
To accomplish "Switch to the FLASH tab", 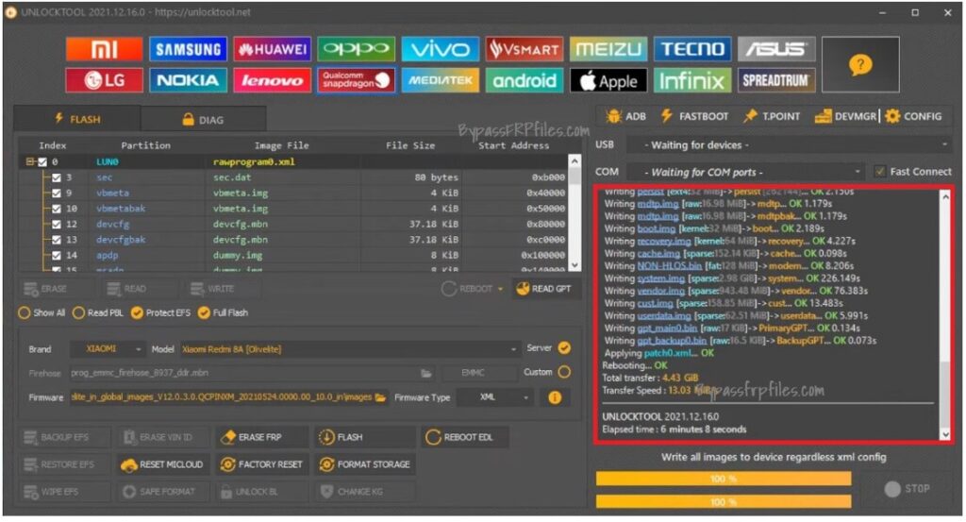I will (x=77, y=119).
